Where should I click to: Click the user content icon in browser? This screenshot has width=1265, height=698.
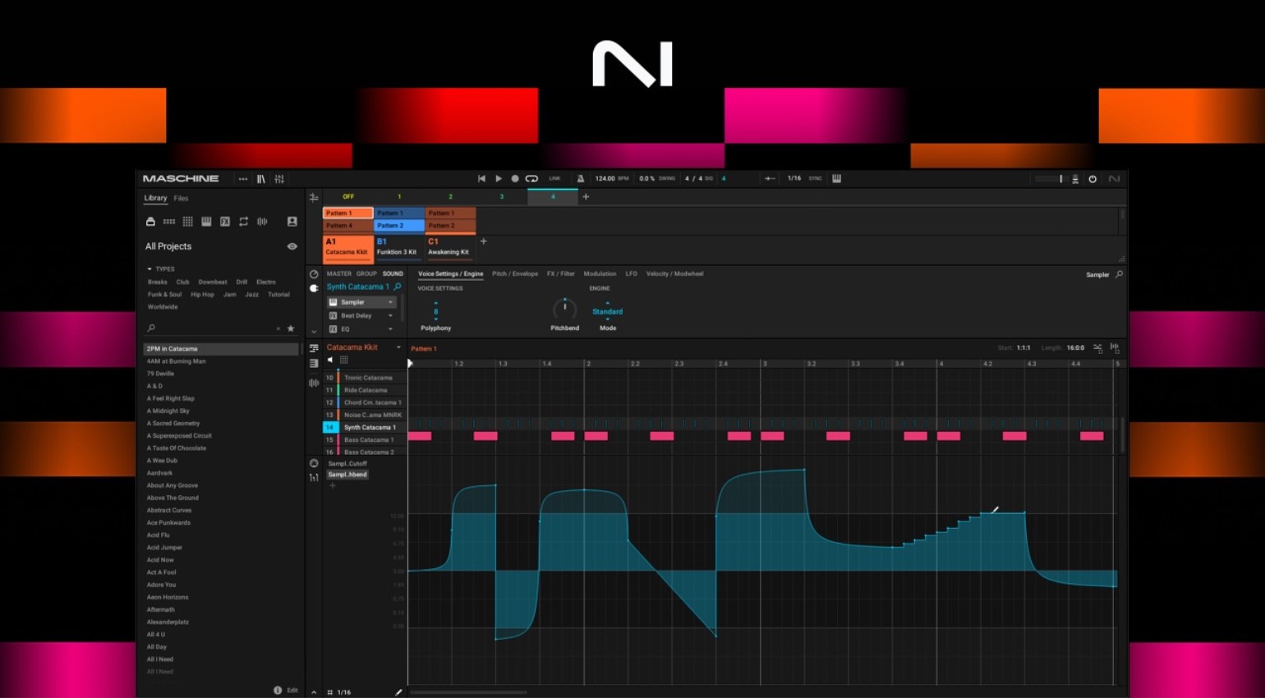pyautogui.click(x=292, y=222)
